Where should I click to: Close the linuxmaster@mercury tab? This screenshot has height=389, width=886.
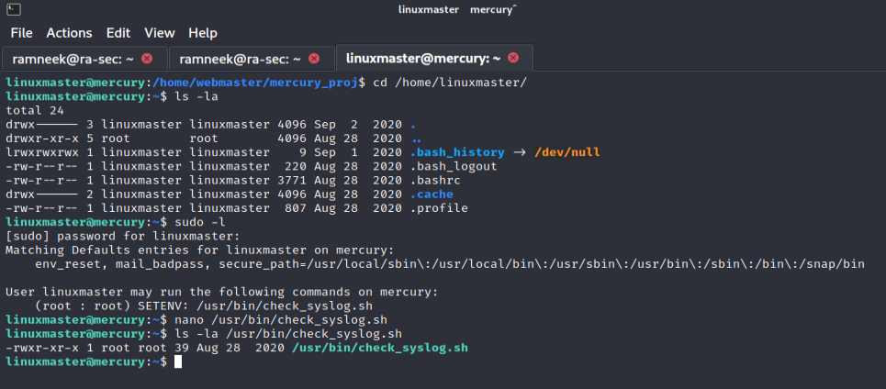pyautogui.click(x=513, y=58)
